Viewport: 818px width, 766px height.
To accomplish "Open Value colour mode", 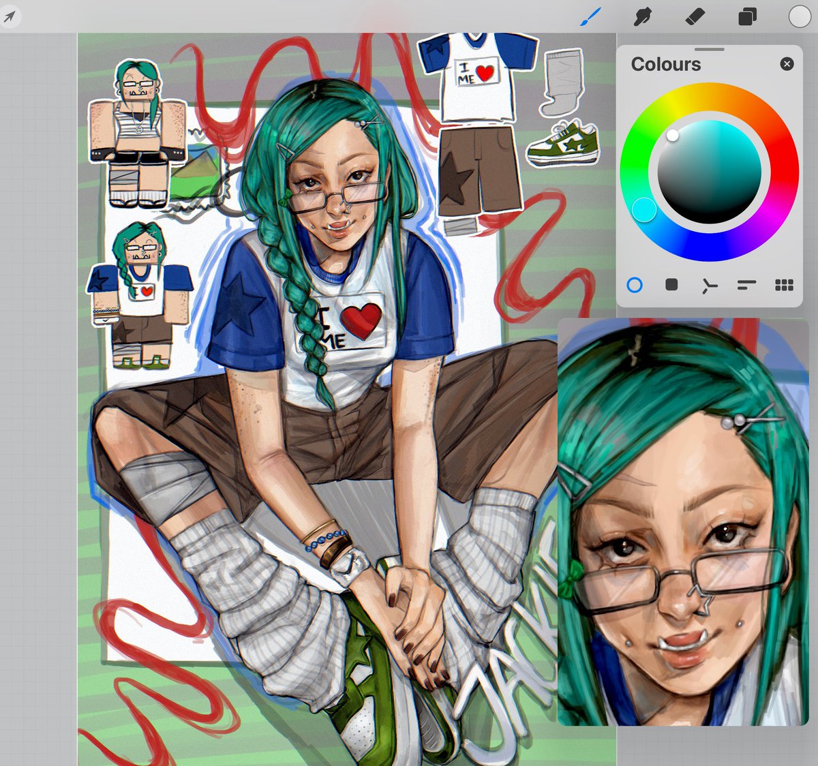I will (x=747, y=286).
